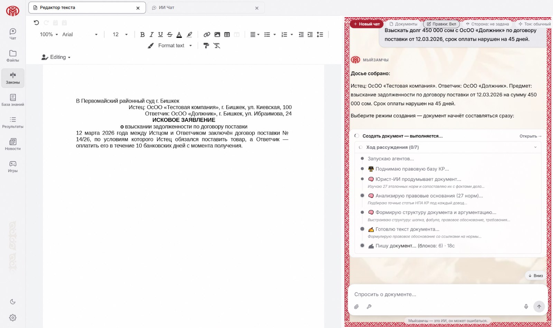The width and height of the screenshot is (553, 328).
Task: Open the Editing mode dropdown
Action: [x=56, y=57]
